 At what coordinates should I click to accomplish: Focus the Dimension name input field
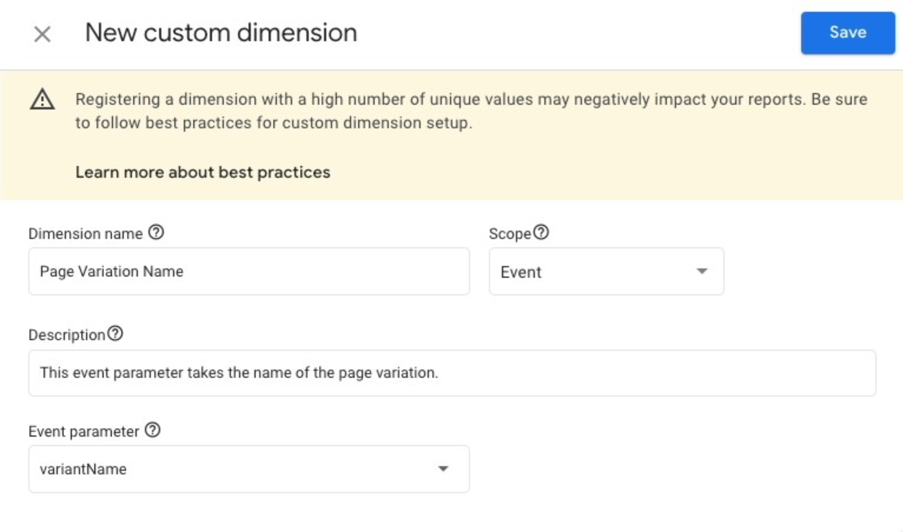249,271
